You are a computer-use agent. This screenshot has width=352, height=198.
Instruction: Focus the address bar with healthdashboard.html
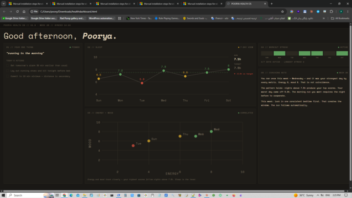click(x=157, y=11)
